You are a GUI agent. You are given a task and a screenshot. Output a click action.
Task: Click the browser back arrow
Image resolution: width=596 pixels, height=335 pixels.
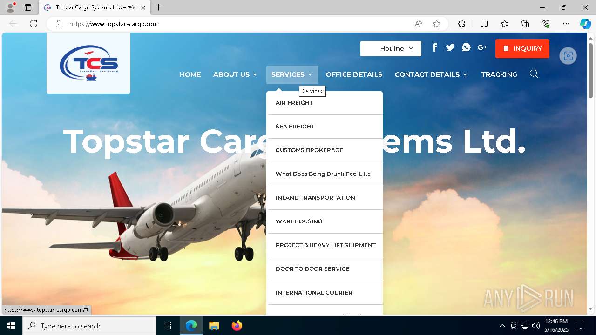13,24
